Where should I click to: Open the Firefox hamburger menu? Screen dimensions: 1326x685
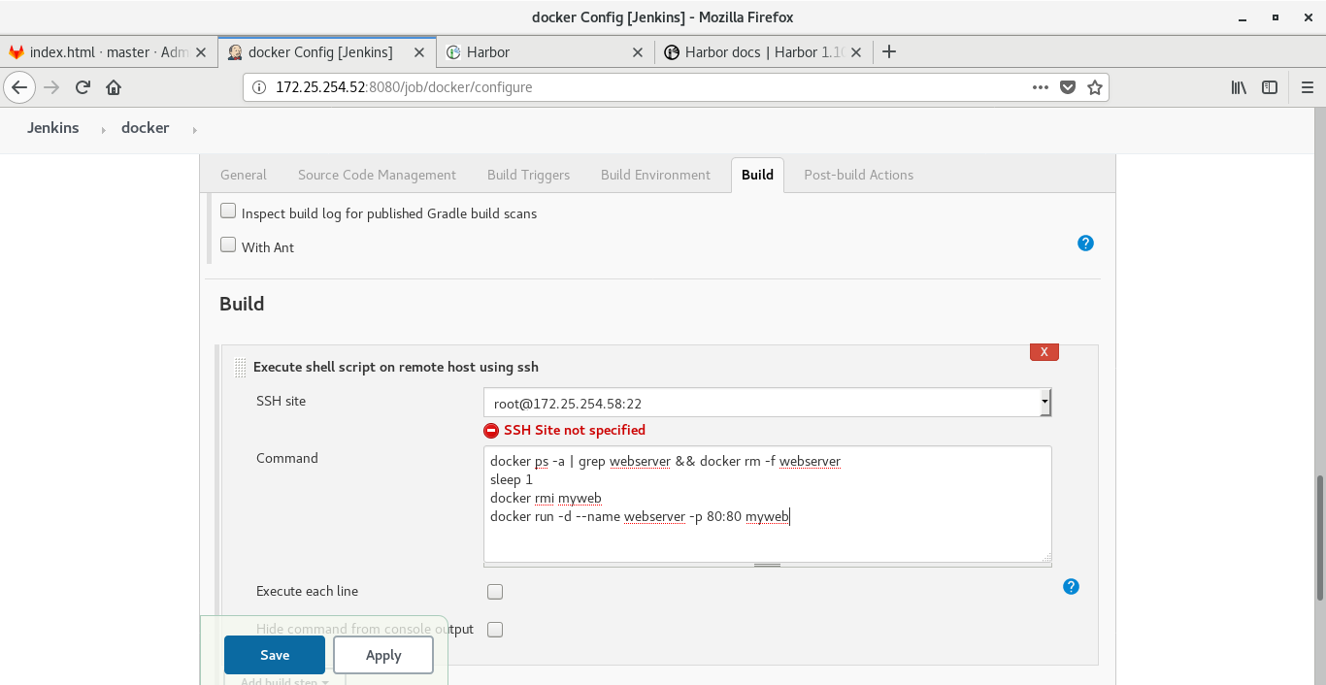click(x=1307, y=87)
